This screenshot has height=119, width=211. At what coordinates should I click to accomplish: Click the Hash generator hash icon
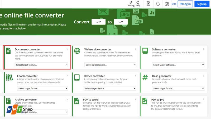point(145,77)
